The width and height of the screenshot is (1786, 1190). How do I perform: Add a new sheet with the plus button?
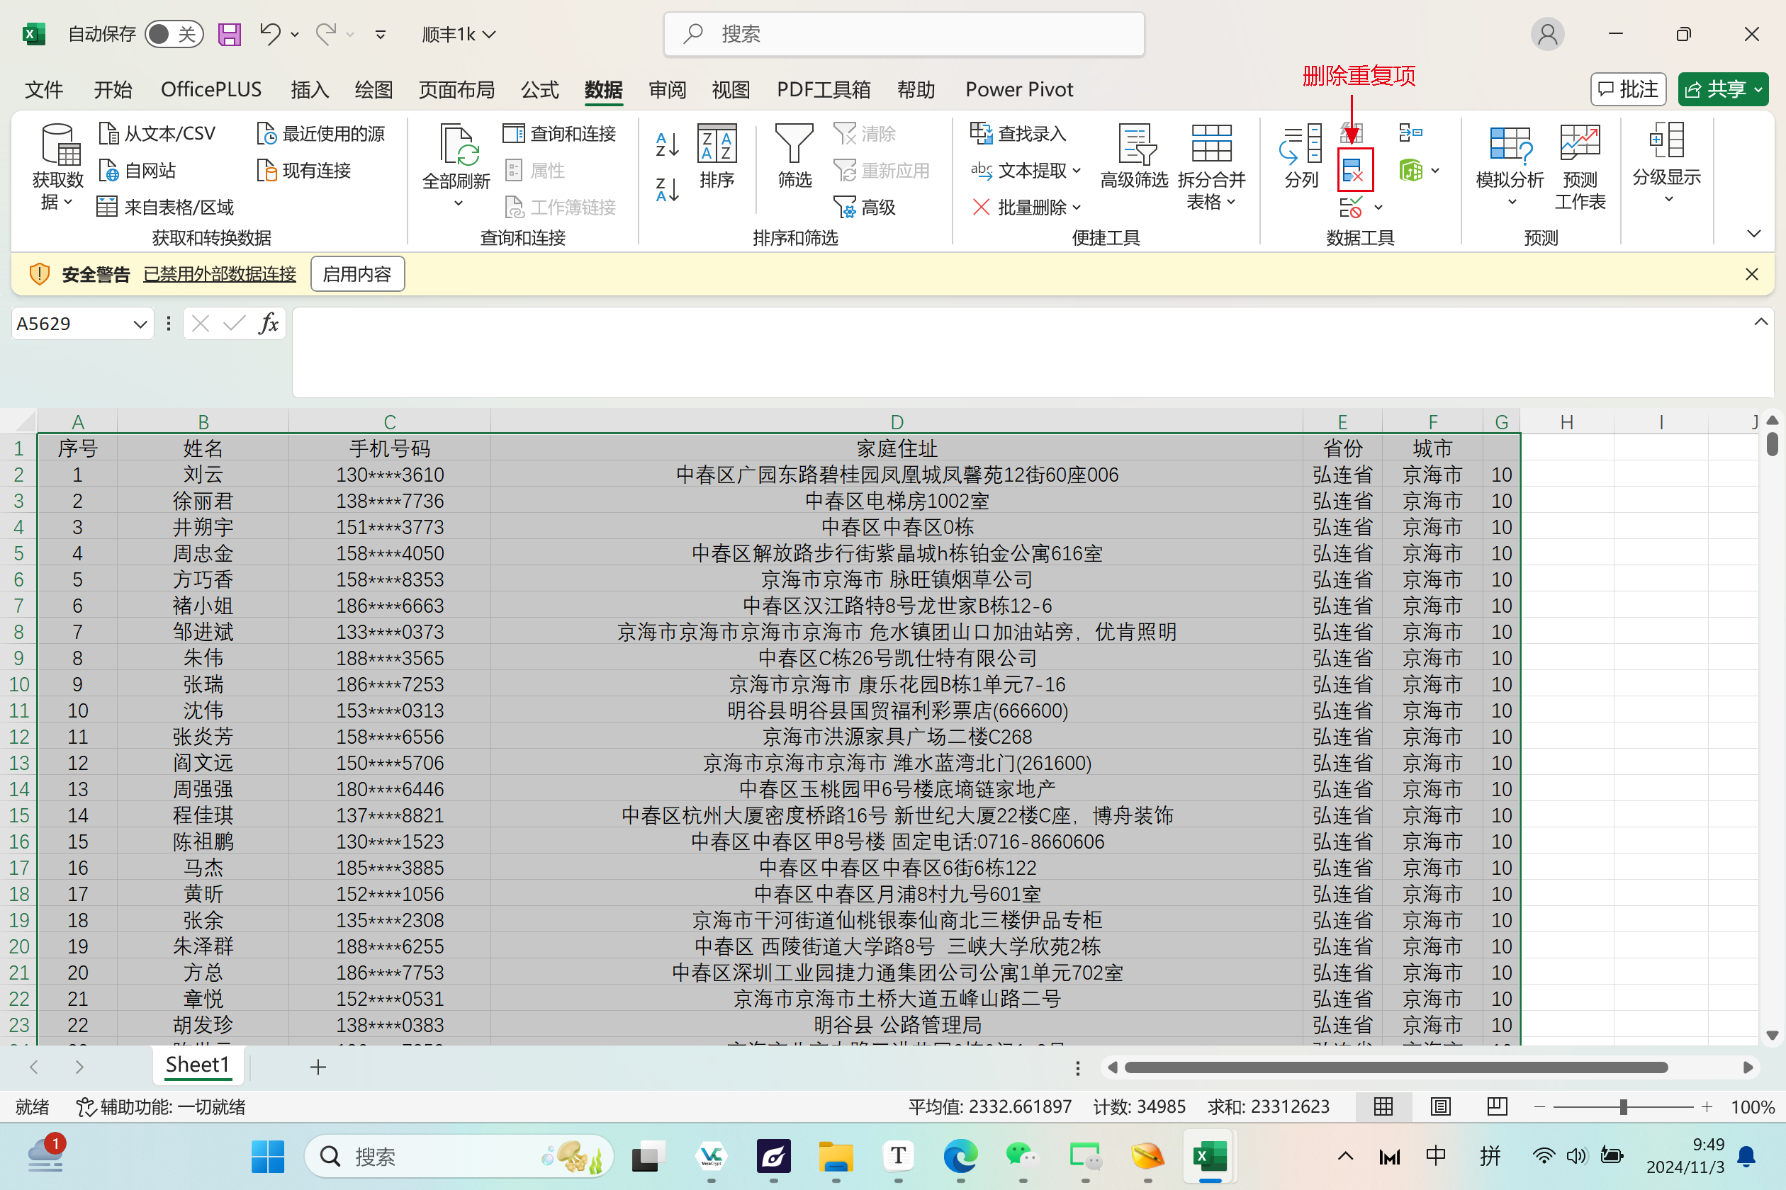click(318, 1067)
